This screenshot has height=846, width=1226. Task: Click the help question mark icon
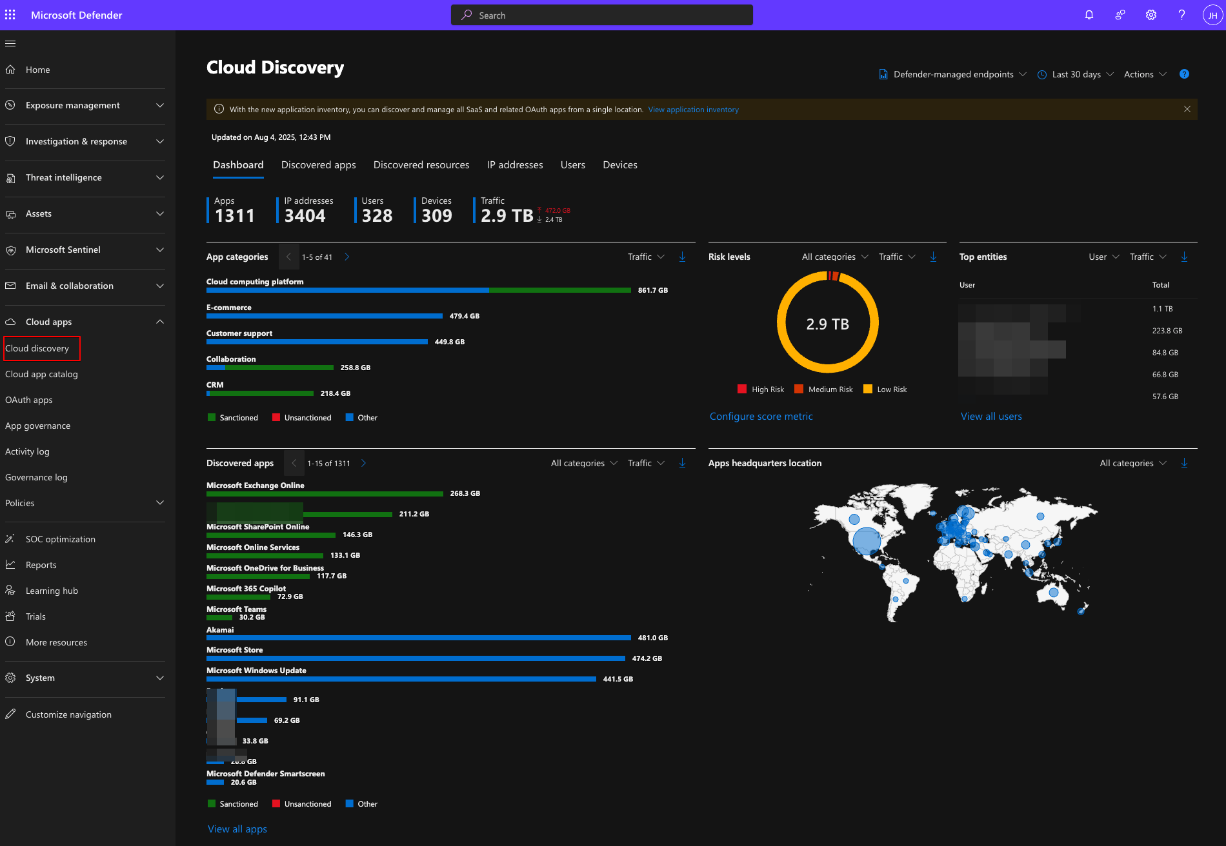(x=1181, y=15)
